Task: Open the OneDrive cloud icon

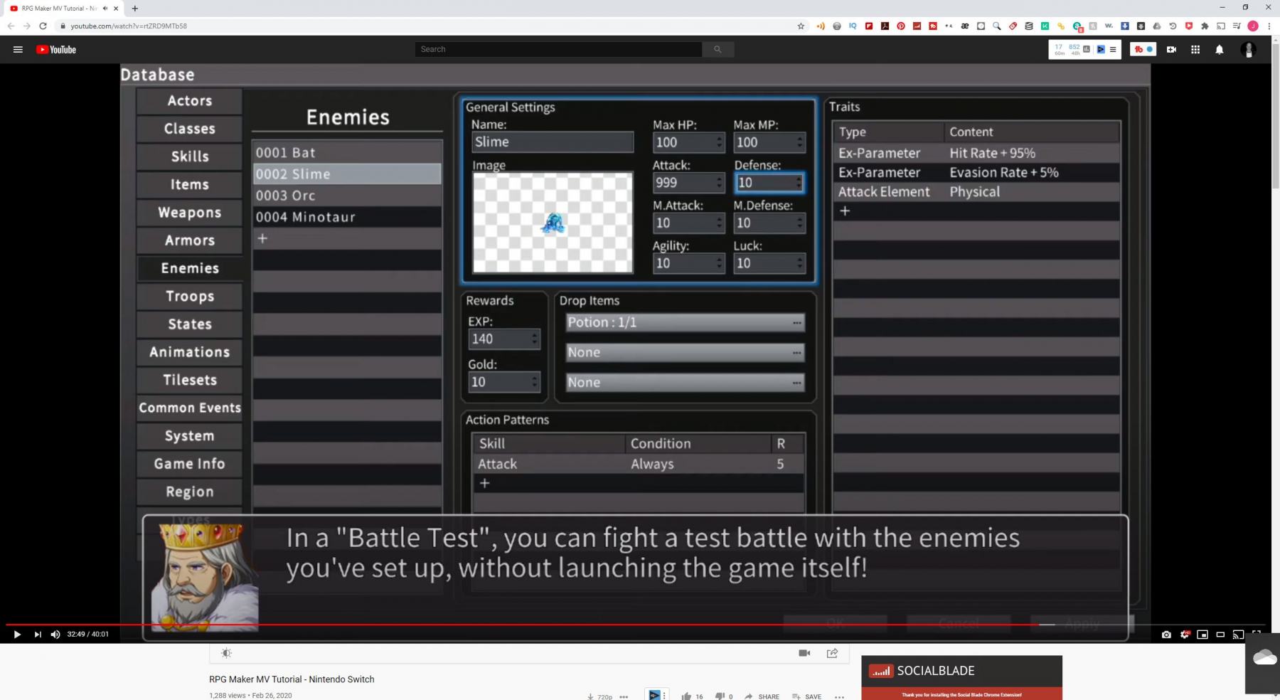Action: pos(1265,657)
